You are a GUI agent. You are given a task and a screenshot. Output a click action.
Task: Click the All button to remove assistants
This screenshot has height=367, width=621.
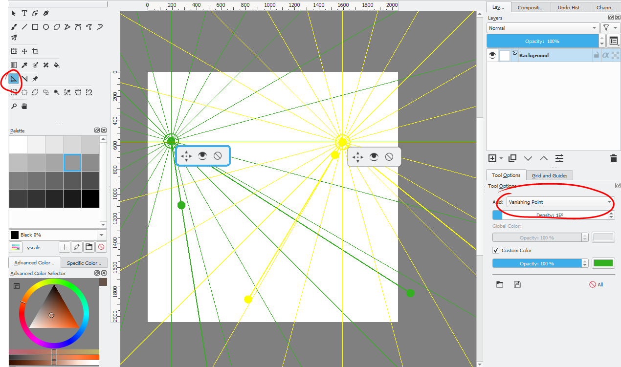click(x=596, y=284)
